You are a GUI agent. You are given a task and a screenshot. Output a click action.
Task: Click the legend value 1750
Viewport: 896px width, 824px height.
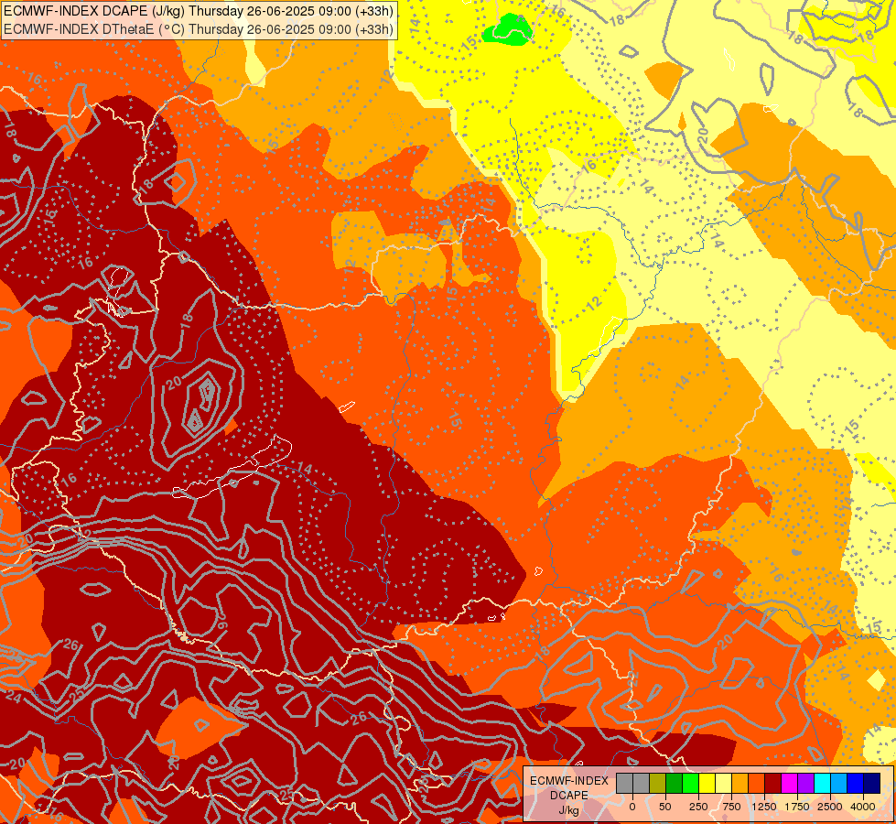[797, 807]
